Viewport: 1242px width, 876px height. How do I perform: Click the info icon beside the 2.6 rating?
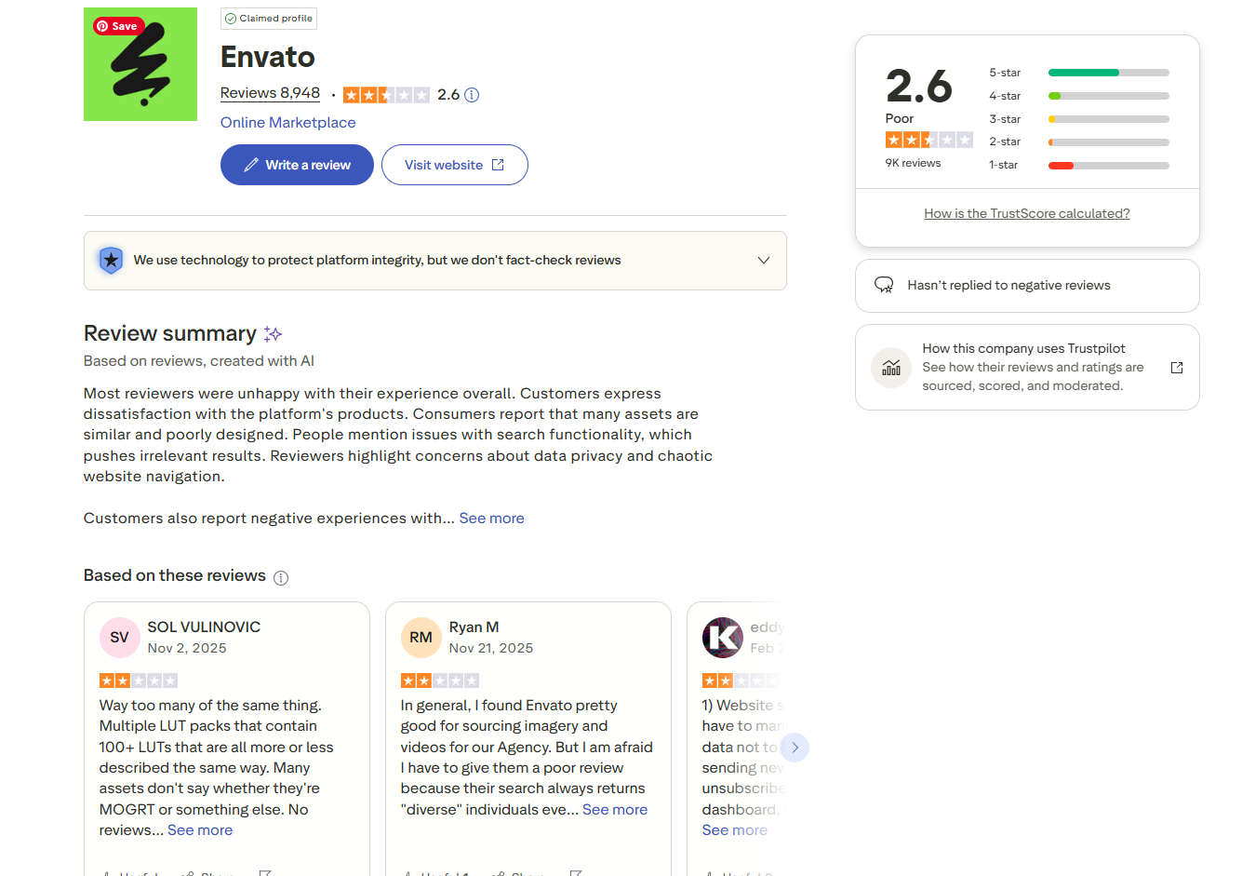point(472,95)
